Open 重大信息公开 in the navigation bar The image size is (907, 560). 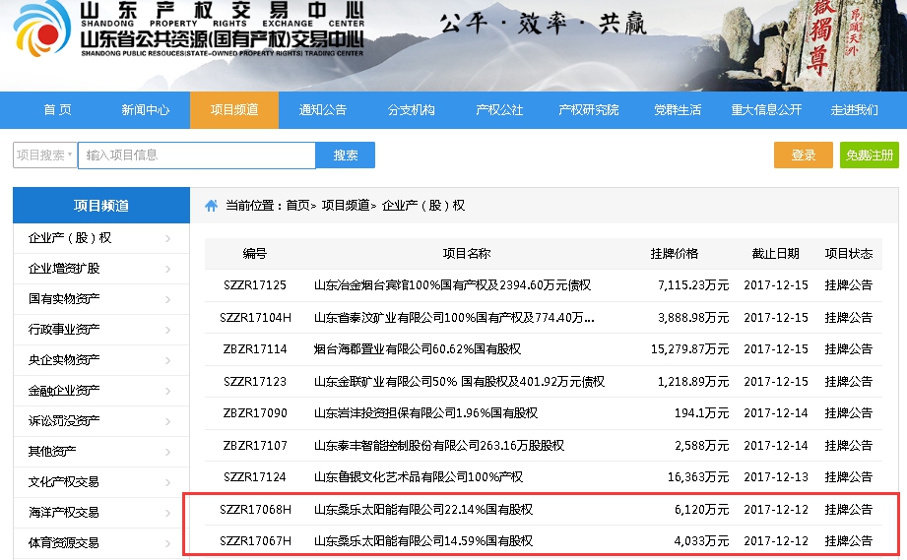766,110
